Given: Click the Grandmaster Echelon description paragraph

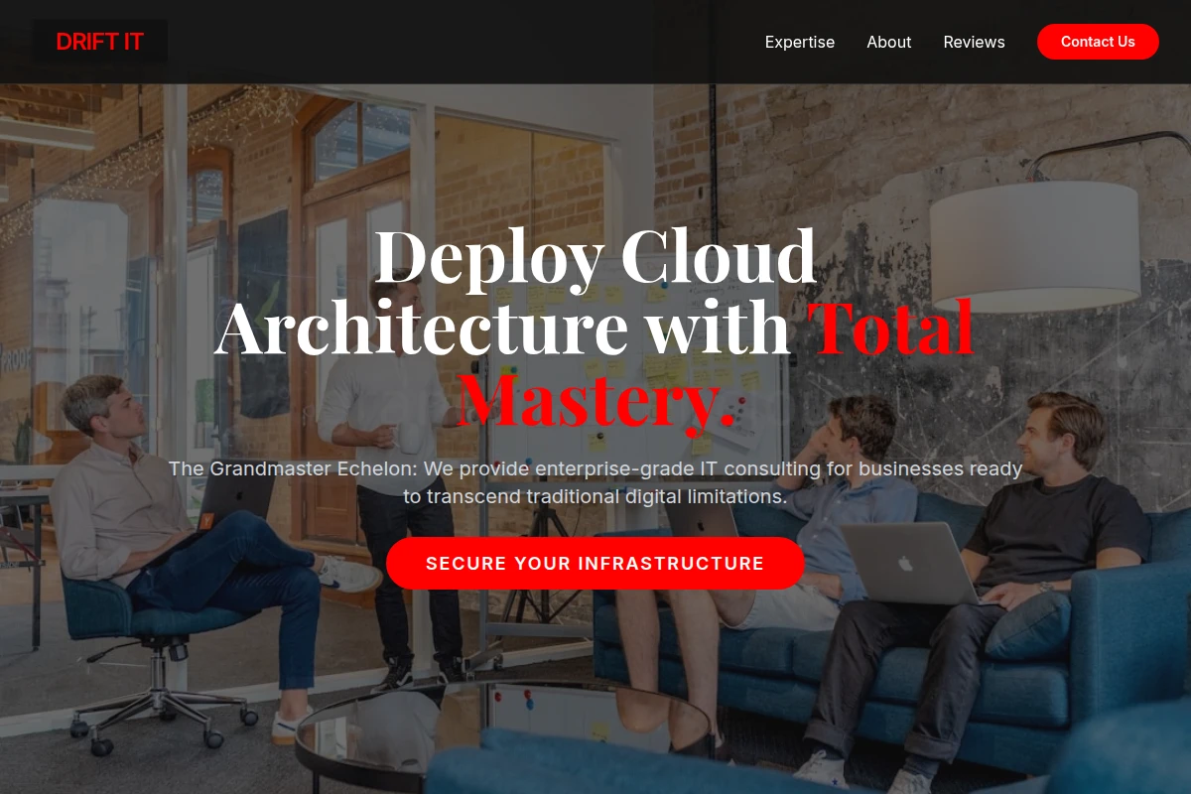Looking at the screenshot, I should click(x=595, y=481).
